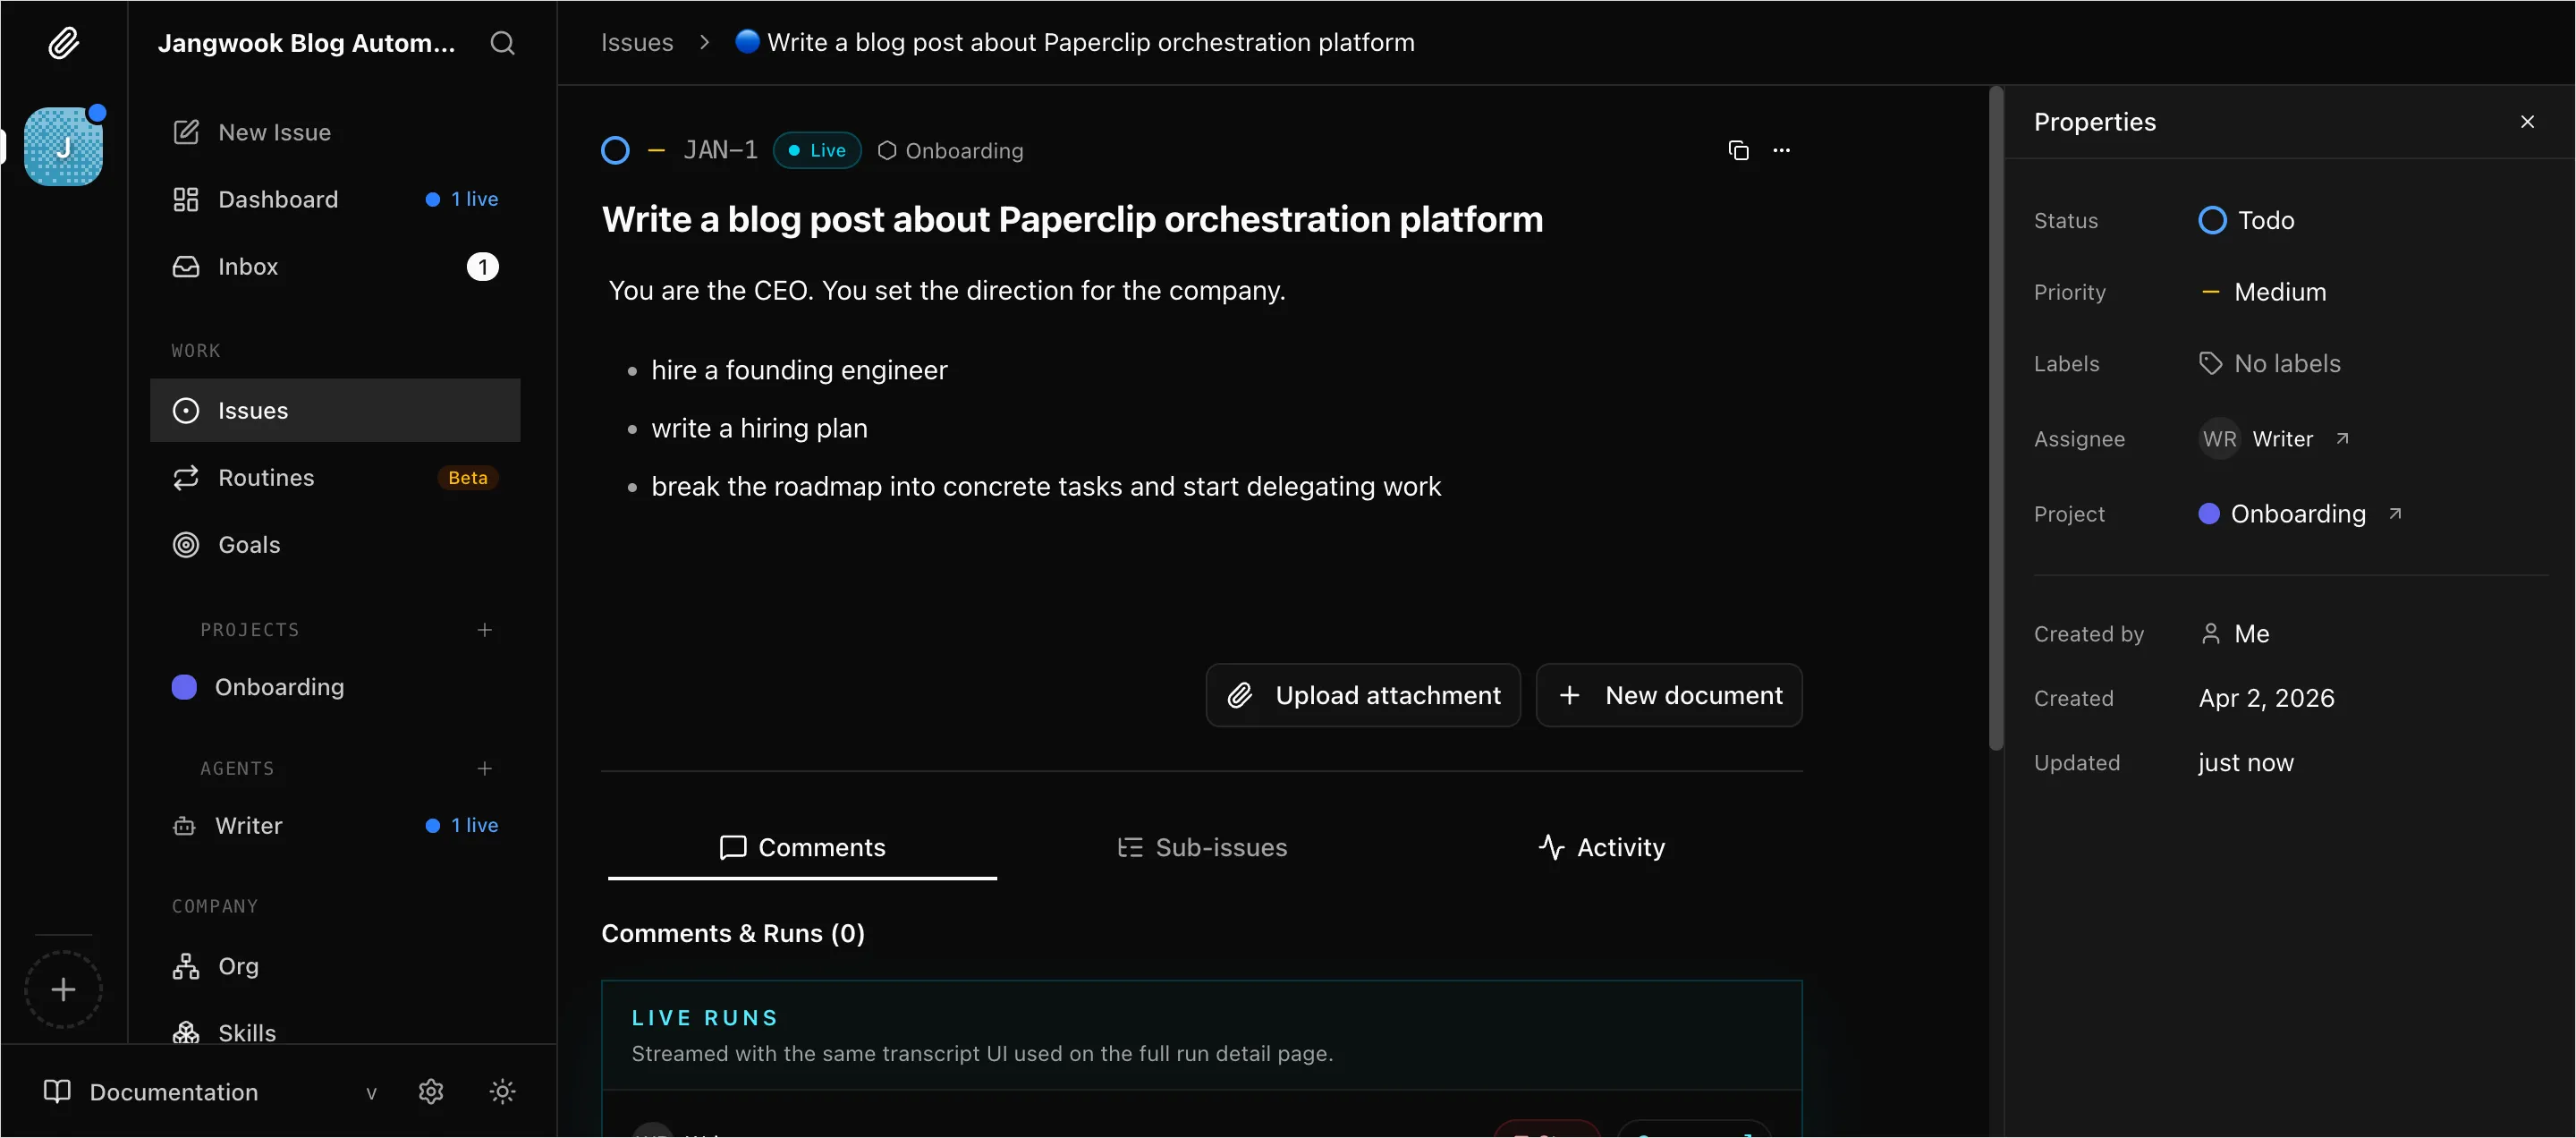Open the overflow menu on the issue header
2576x1138 pixels.
(x=1783, y=150)
